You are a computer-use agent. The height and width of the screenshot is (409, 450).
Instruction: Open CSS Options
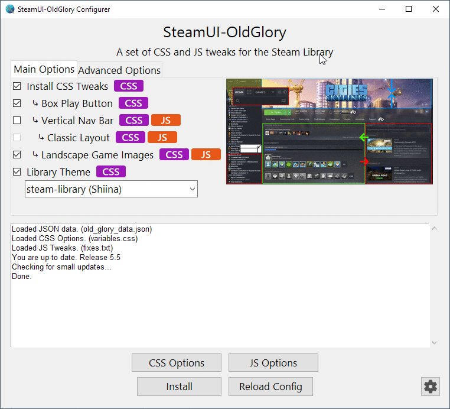tap(177, 363)
